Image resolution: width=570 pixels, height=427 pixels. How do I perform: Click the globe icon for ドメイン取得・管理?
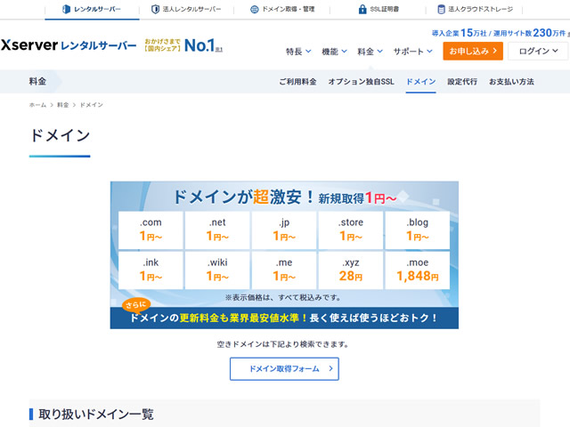(x=255, y=9)
